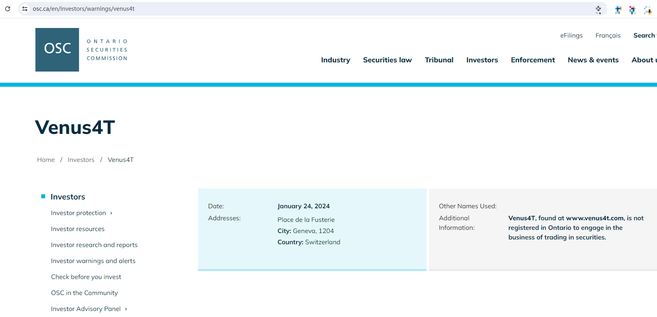The width and height of the screenshot is (657, 317).
Task: Click the OSC logo to go home
Action: point(57,50)
